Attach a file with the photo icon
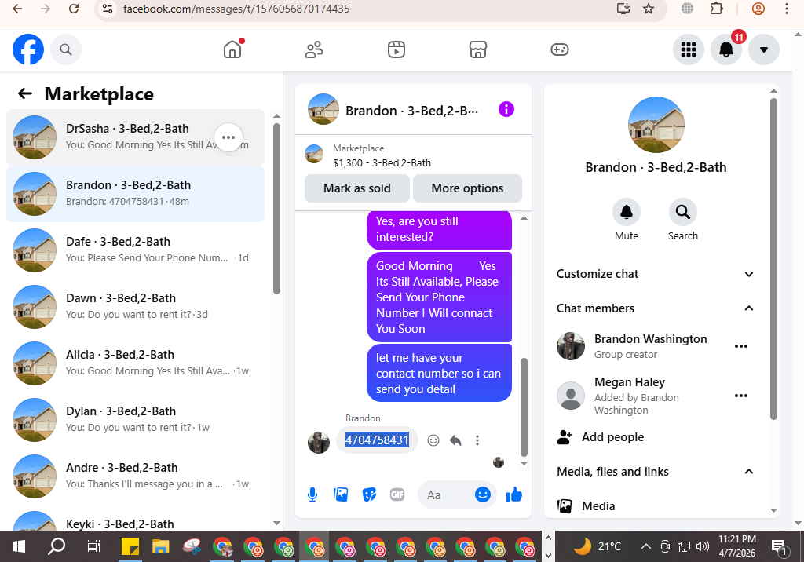This screenshot has height=562, width=804. (x=341, y=494)
